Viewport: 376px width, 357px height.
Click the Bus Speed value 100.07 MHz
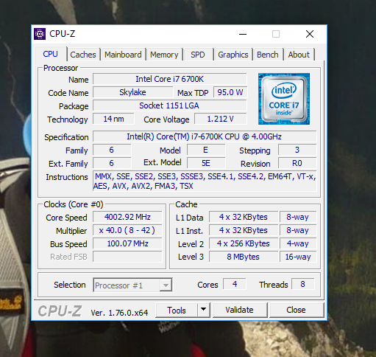point(127,243)
